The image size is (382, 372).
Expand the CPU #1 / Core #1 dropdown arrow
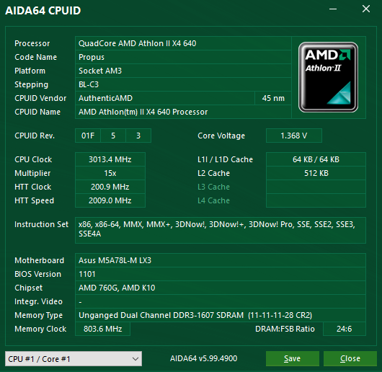coord(136,358)
